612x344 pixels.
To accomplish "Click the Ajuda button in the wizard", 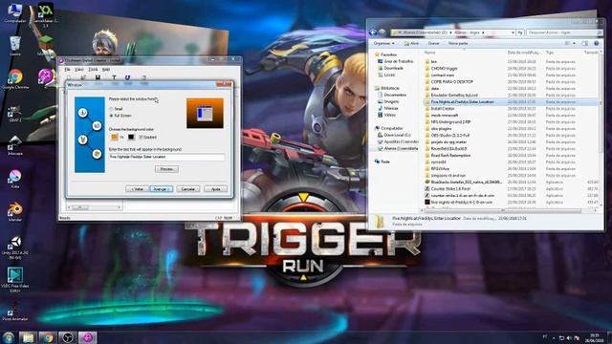I will point(215,189).
